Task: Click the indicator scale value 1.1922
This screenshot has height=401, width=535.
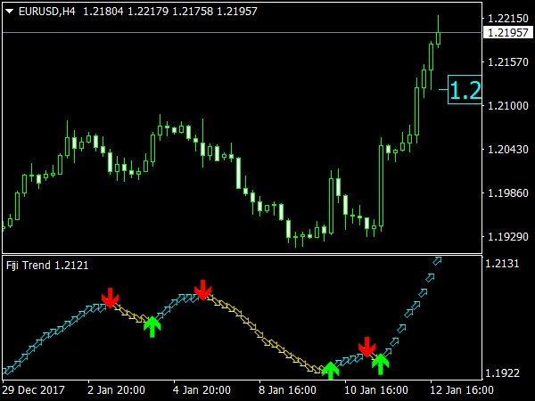Action: point(502,373)
